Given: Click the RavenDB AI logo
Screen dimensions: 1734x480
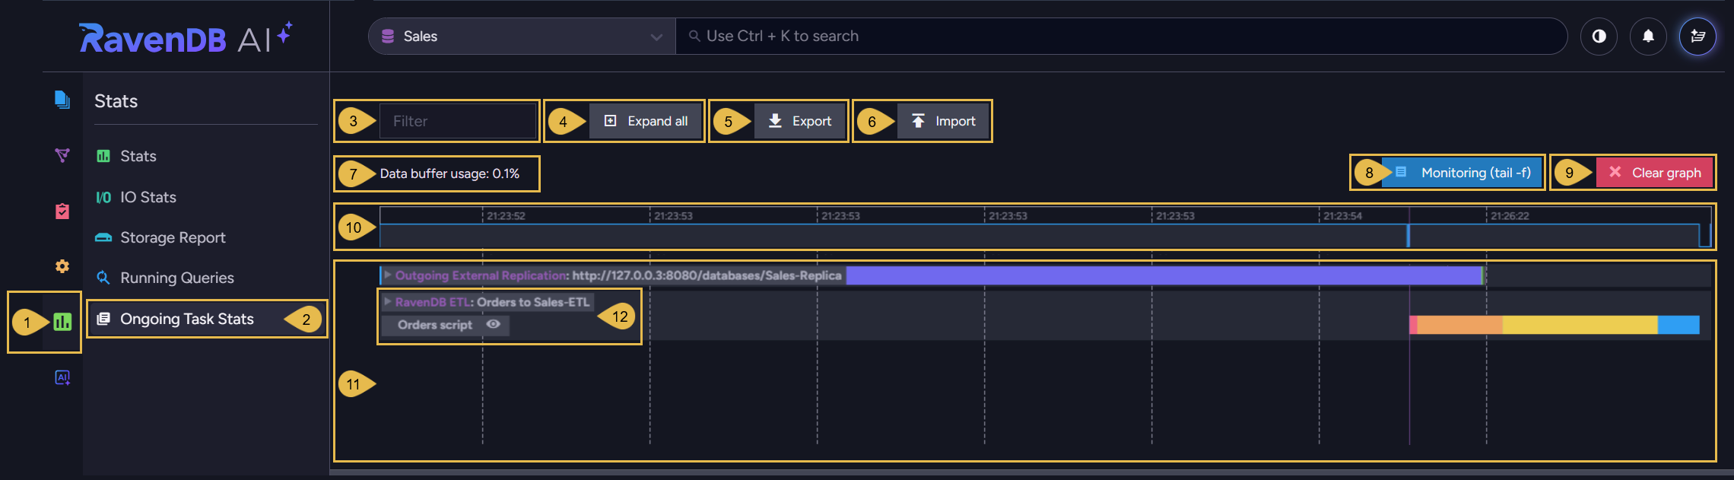Looking at the screenshot, I should (x=186, y=37).
